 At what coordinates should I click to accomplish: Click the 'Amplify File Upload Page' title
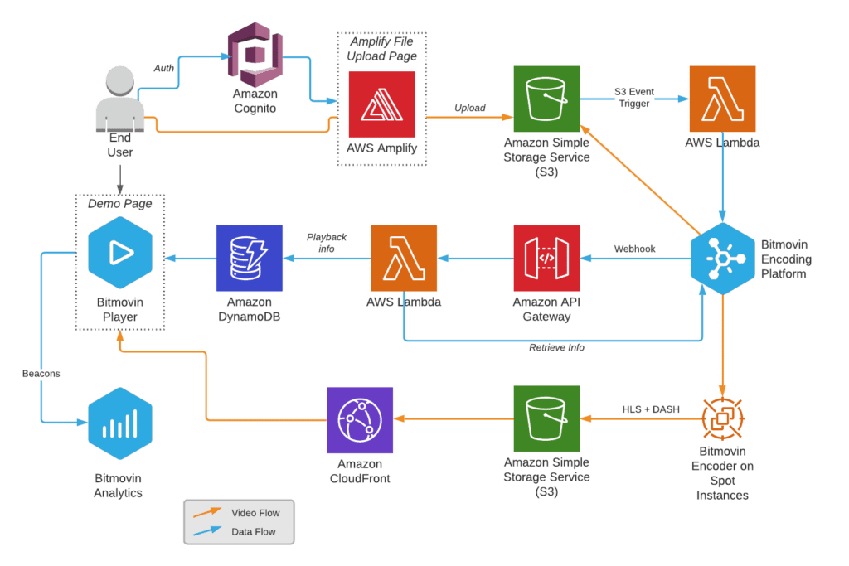(x=381, y=49)
